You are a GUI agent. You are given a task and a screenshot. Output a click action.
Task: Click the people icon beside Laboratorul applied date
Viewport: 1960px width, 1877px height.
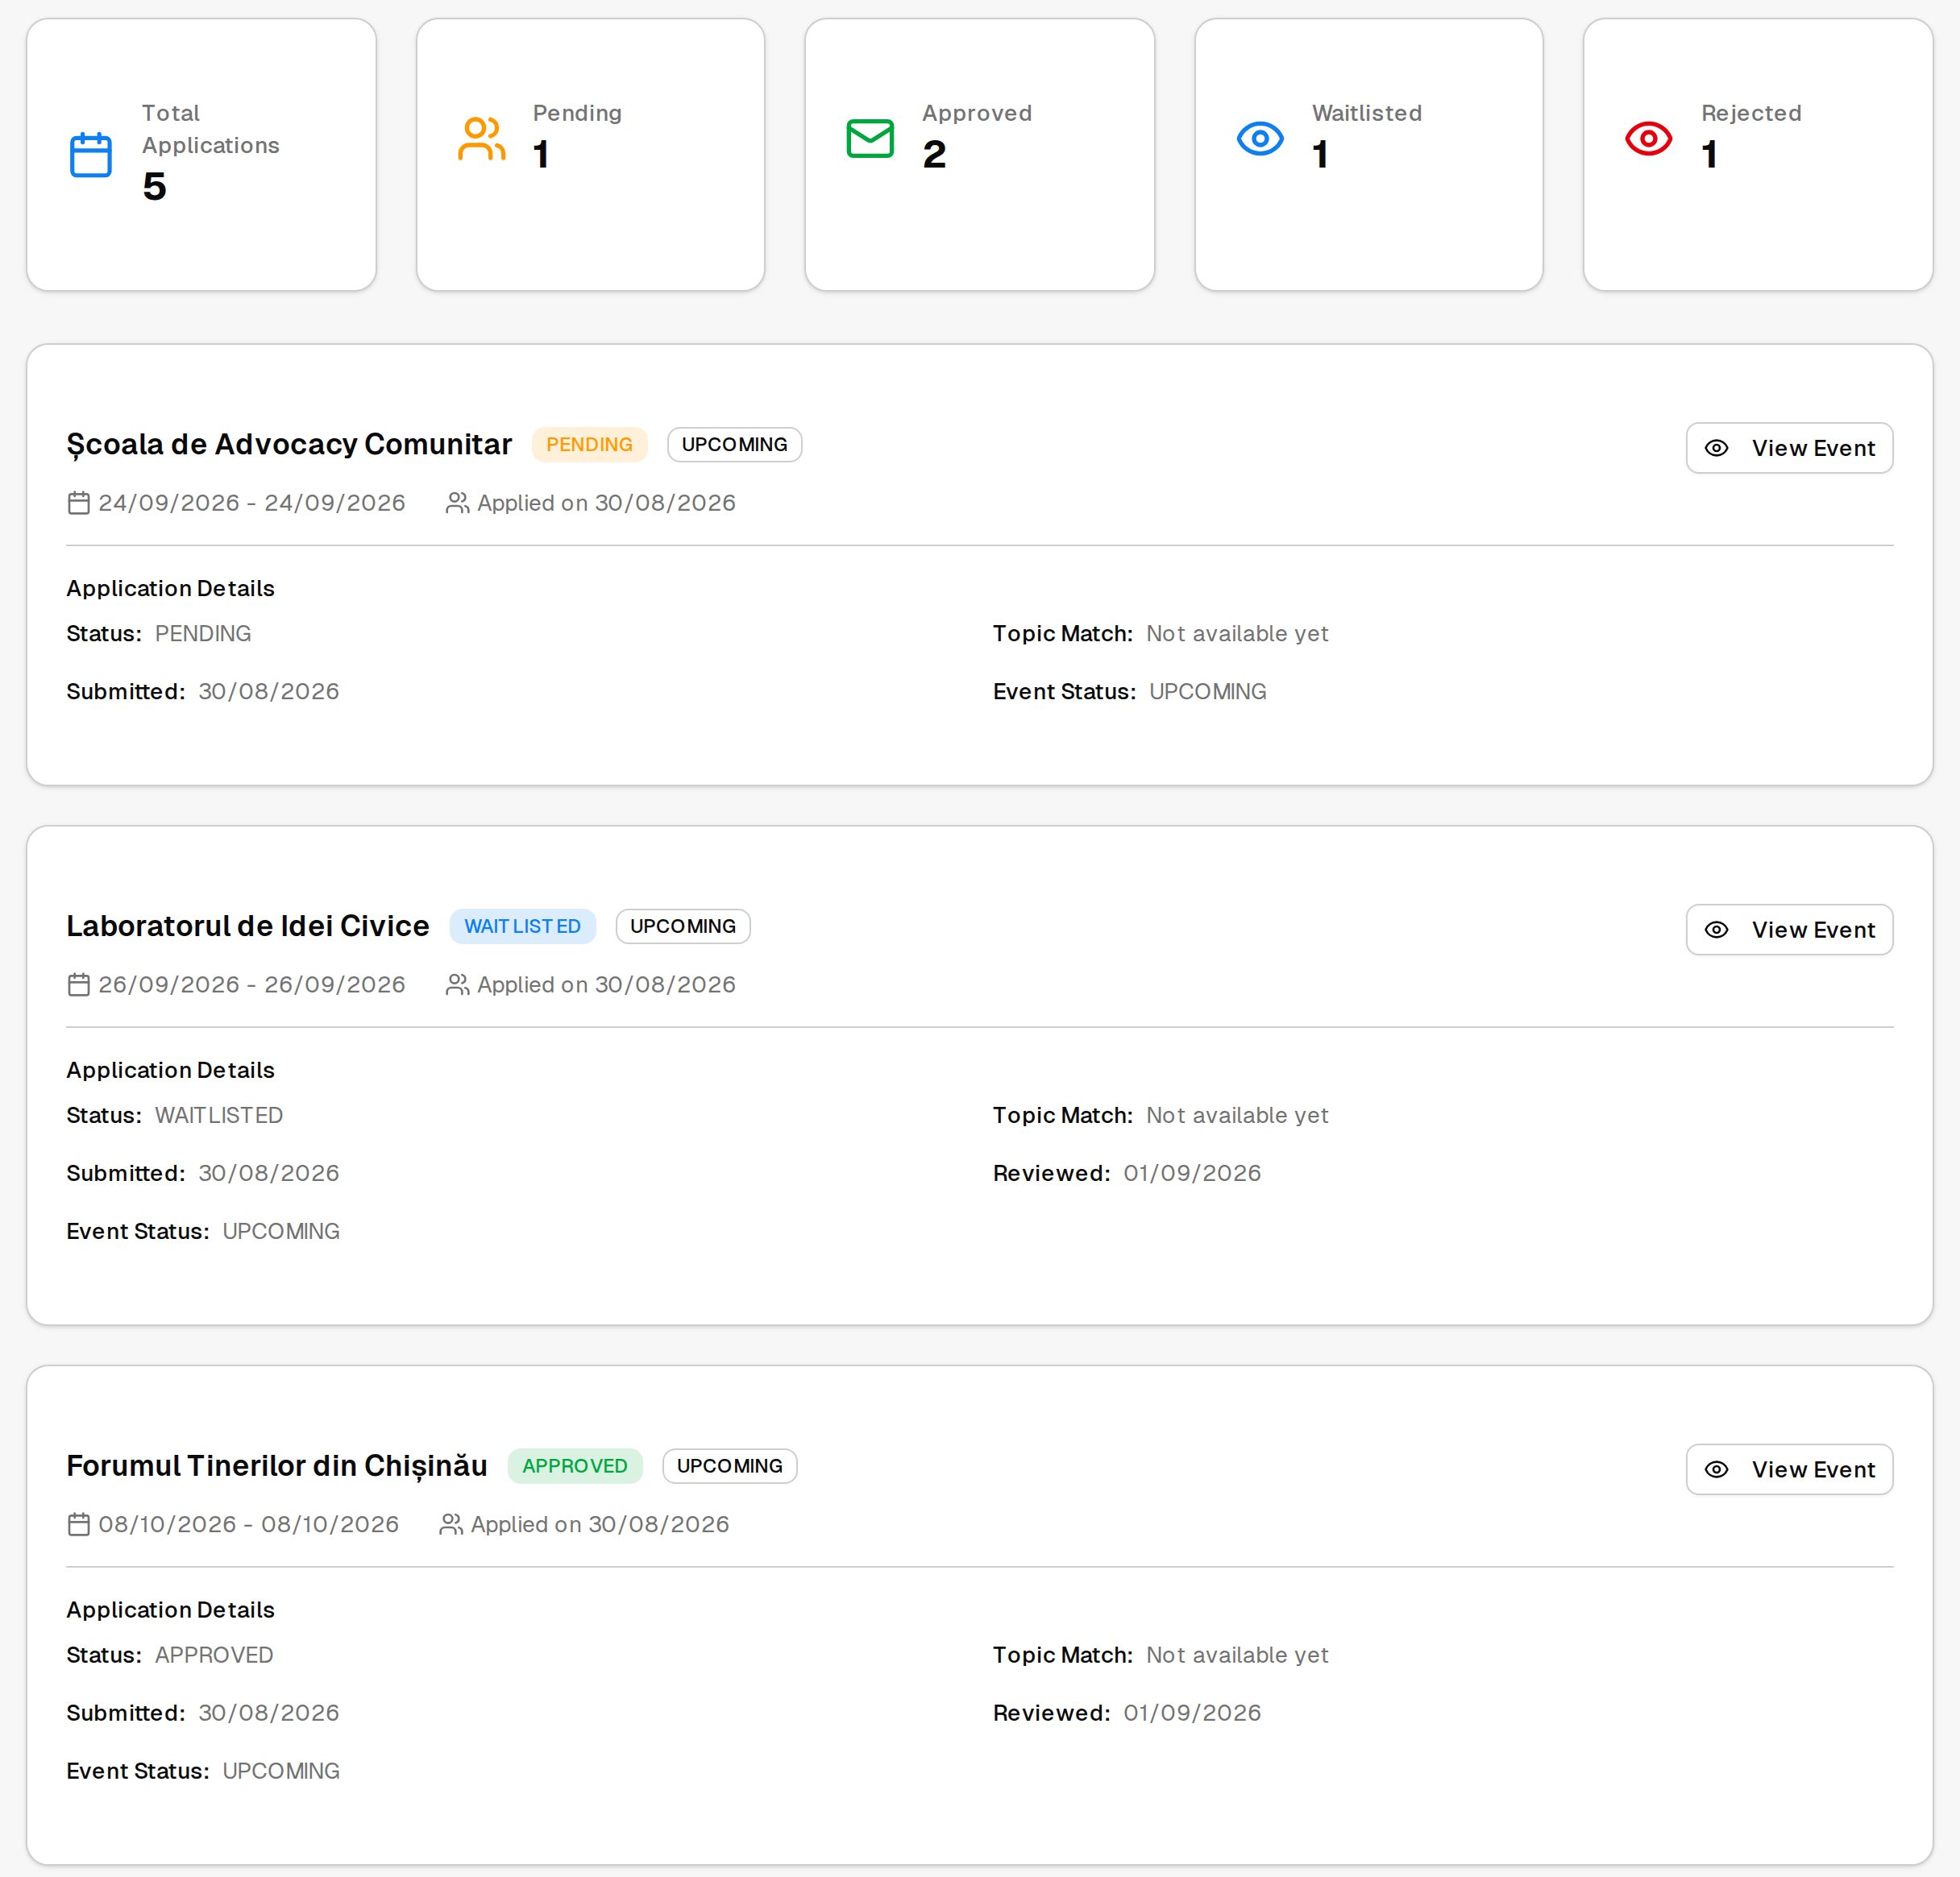(x=457, y=984)
